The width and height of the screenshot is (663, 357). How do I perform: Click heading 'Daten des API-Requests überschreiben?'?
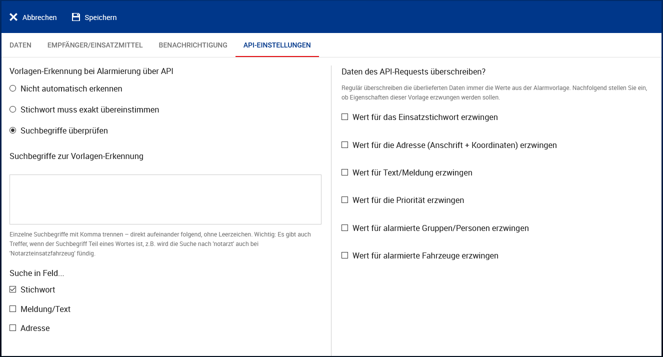tap(413, 71)
